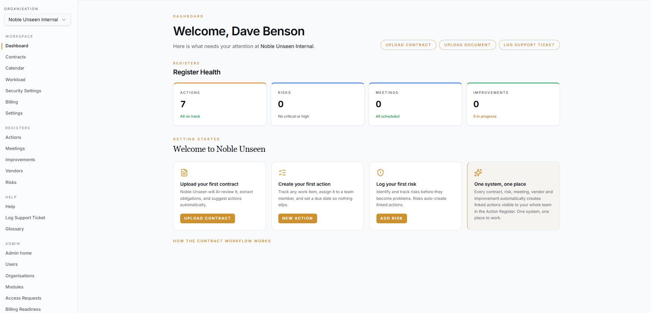Open Settings in the workspace menu

click(14, 113)
